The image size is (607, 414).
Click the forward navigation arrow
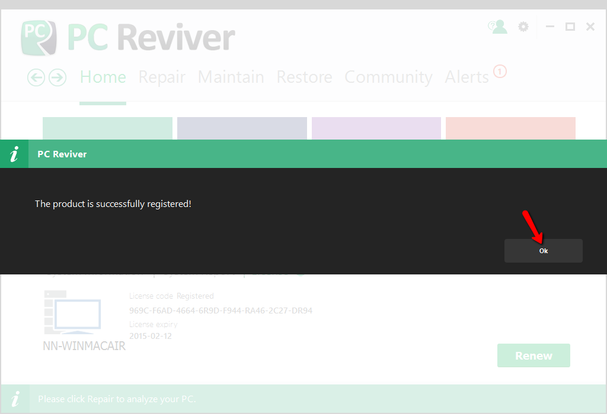[x=57, y=77]
